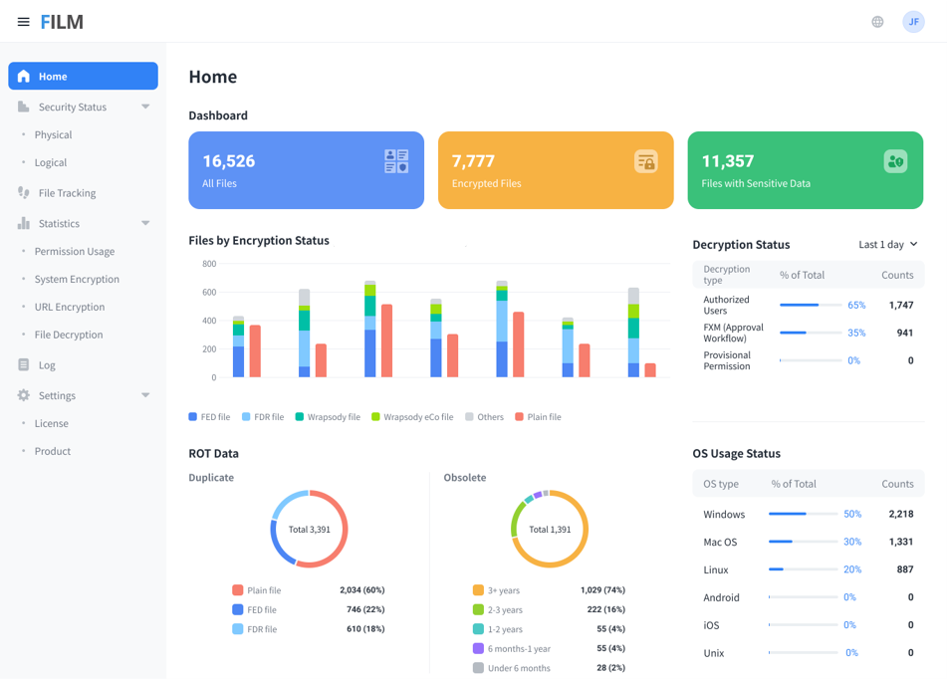
Task: Click the Log document icon
Action: point(24,365)
